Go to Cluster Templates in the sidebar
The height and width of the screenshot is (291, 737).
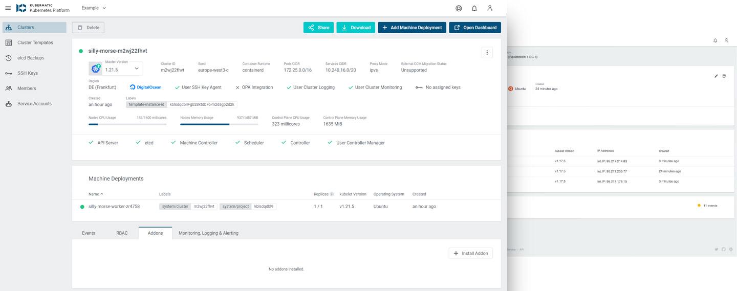pos(34,42)
